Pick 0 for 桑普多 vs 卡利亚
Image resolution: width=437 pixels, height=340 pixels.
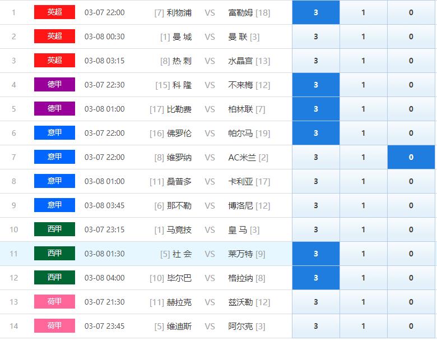pyautogui.click(x=411, y=181)
